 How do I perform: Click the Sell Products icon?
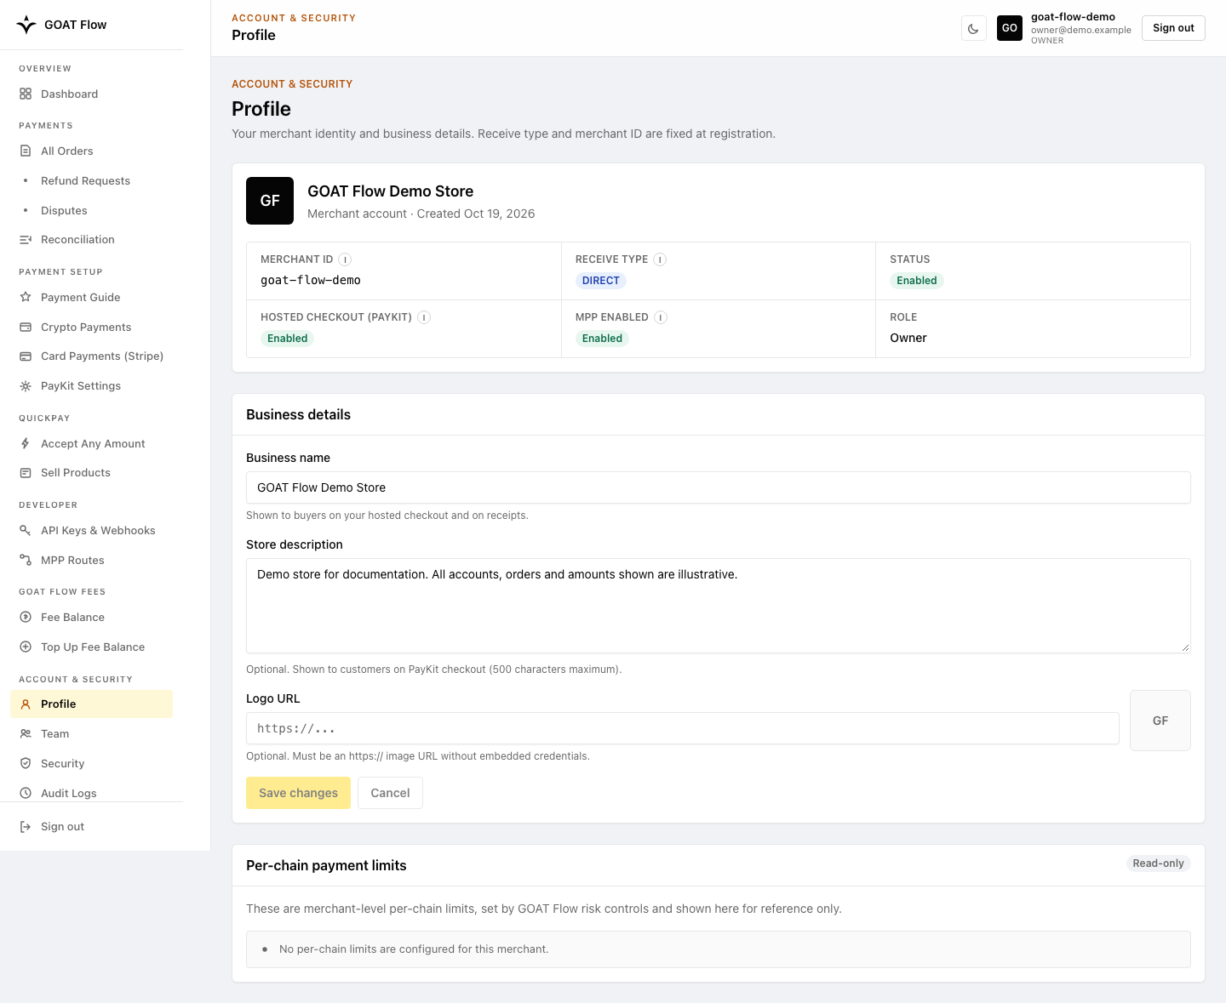tap(26, 473)
